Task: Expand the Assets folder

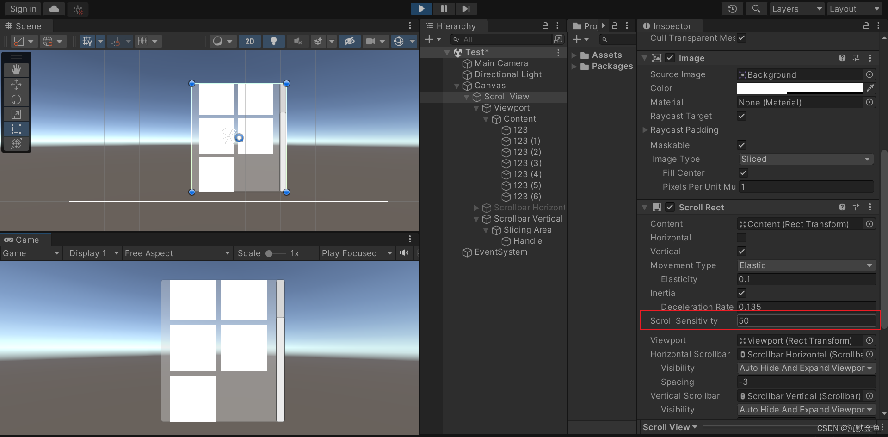Action: 574,55
